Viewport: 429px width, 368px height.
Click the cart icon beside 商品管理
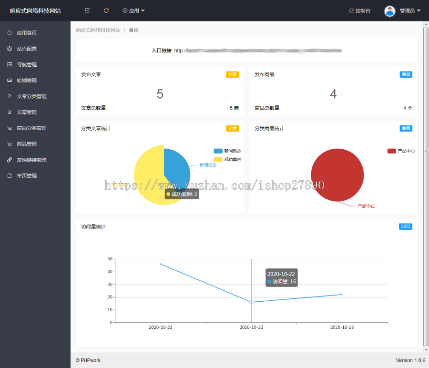pyautogui.click(x=10, y=144)
